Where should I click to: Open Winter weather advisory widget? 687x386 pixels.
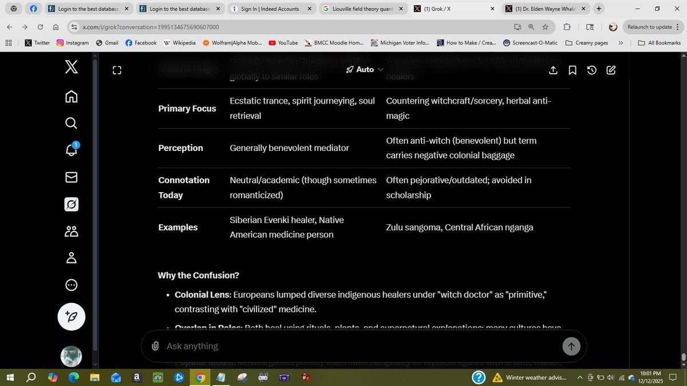coord(529,377)
